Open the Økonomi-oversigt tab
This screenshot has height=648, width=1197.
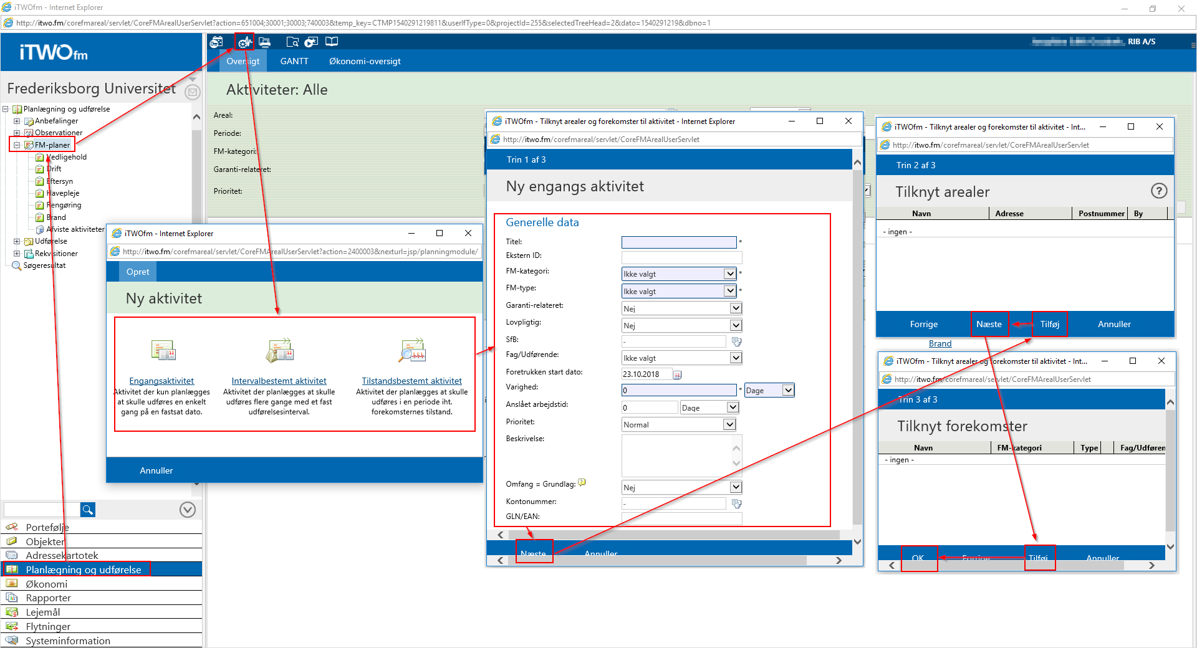click(x=364, y=61)
